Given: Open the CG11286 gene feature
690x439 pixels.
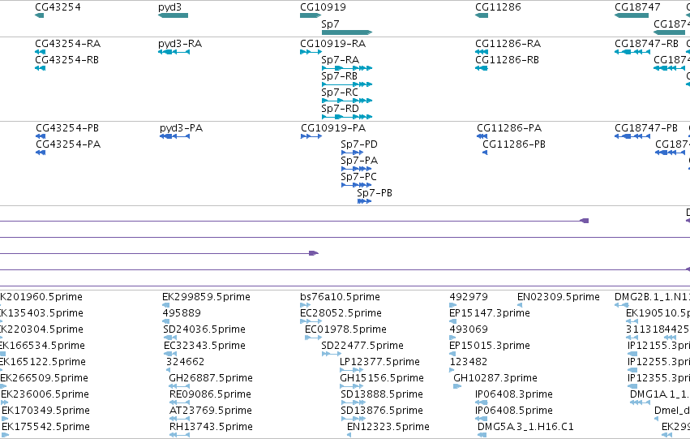Looking at the screenshot, I should click(x=482, y=15).
